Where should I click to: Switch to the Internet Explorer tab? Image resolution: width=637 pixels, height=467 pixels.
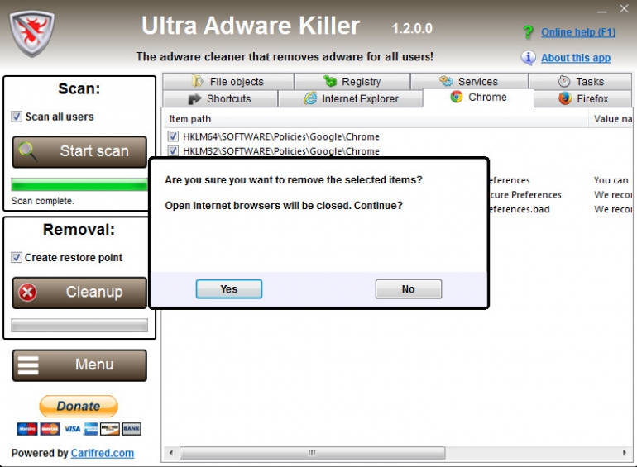point(351,98)
